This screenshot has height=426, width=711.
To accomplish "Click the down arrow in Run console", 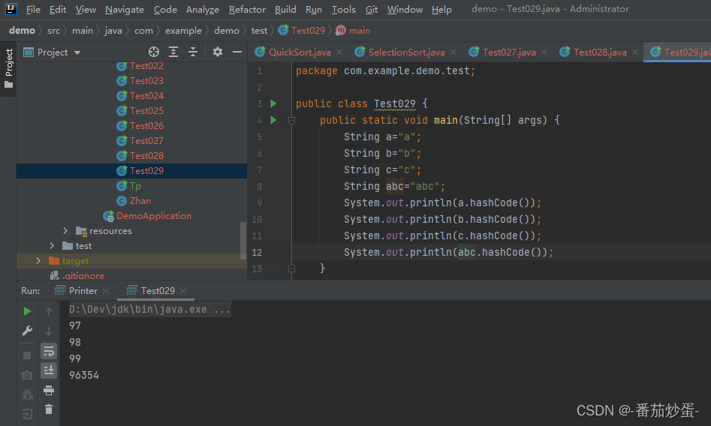I will [49, 331].
